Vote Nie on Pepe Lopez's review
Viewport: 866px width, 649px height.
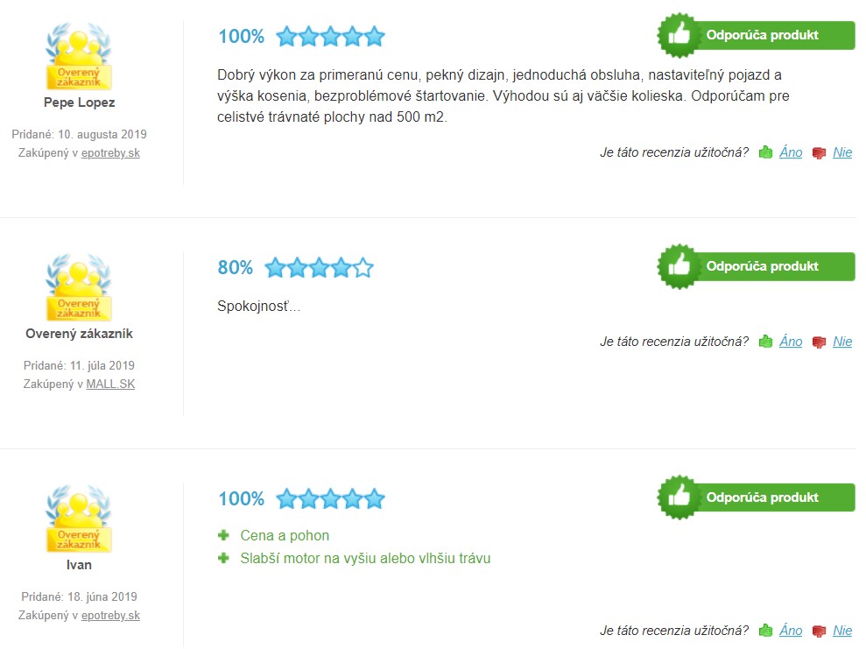tap(842, 152)
